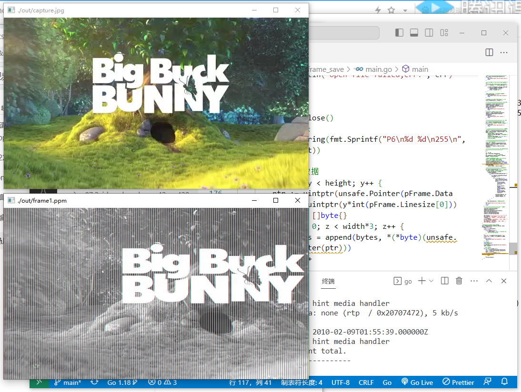
Task: Click the Prettier status bar item
Action: 458,382
